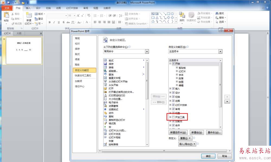Expand the 剪贴板 group node
This screenshot has width=271, height=162.
(177, 68)
